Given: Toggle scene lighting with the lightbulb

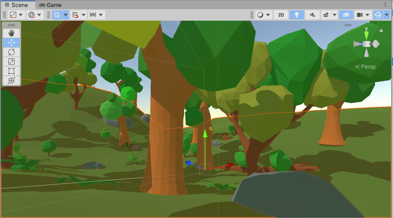Looking at the screenshot, I should 297,15.
